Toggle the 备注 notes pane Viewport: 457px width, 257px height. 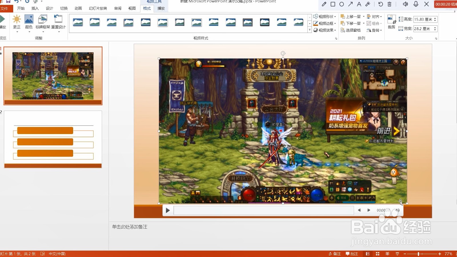[x=335, y=254]
